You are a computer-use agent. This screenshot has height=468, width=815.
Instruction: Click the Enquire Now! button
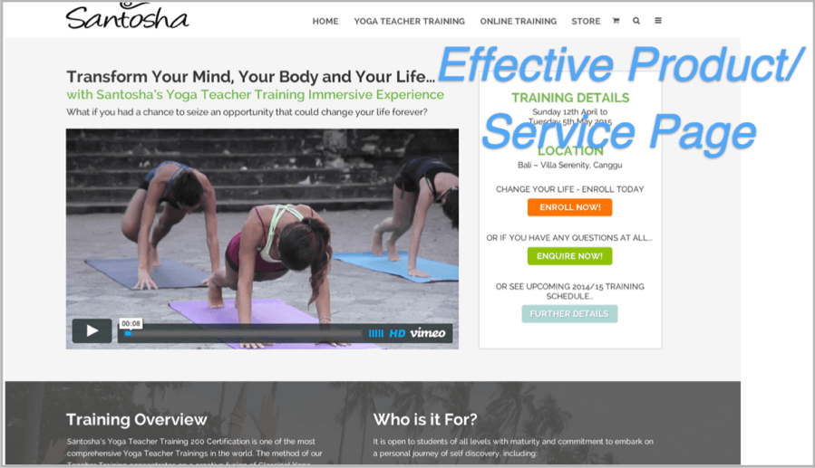point(569,256)
